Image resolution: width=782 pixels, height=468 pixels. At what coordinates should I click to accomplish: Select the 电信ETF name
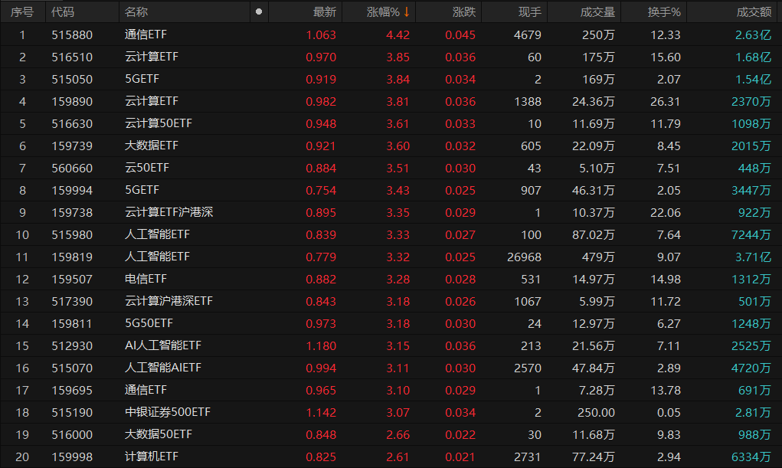coord(146,279)
